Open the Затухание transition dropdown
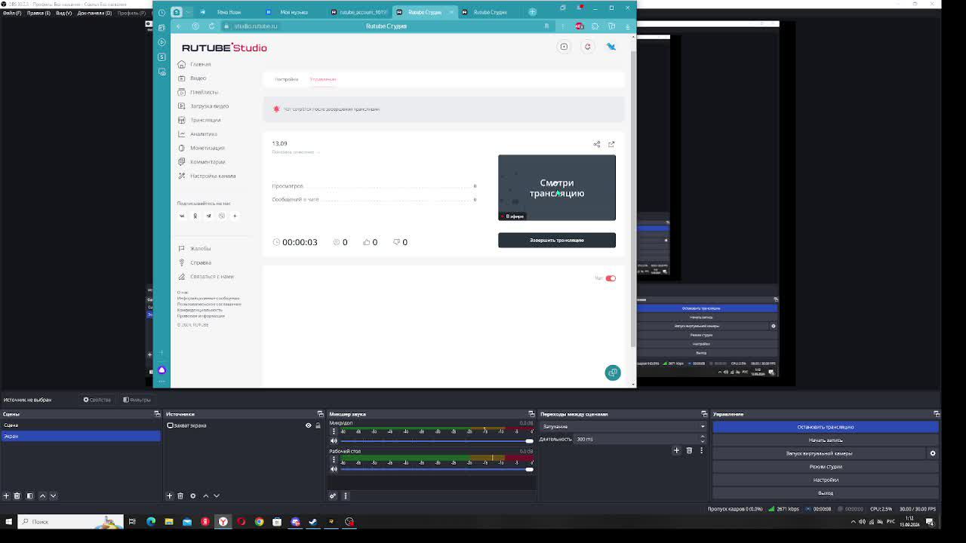966x543 pixels. (x=623, y=427)
